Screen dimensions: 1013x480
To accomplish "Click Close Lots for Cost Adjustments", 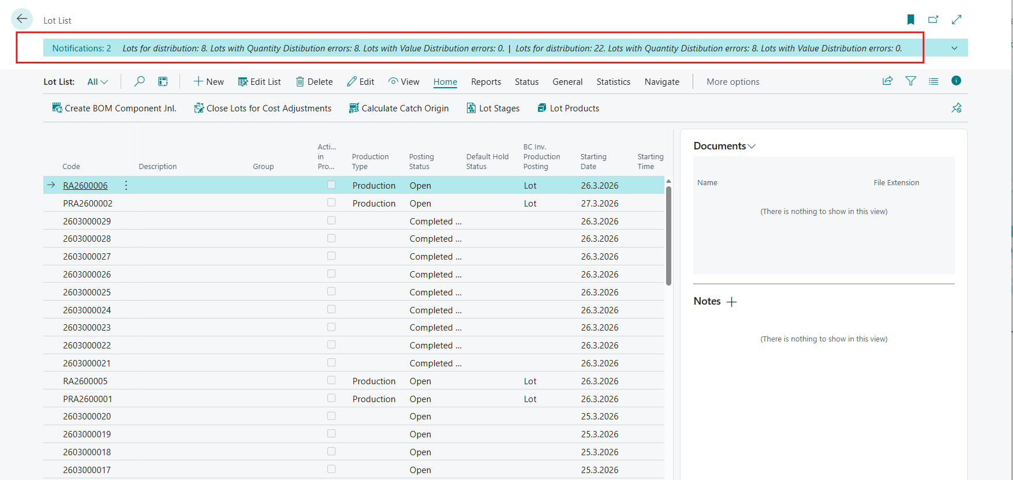I will (x=263, y=108).
